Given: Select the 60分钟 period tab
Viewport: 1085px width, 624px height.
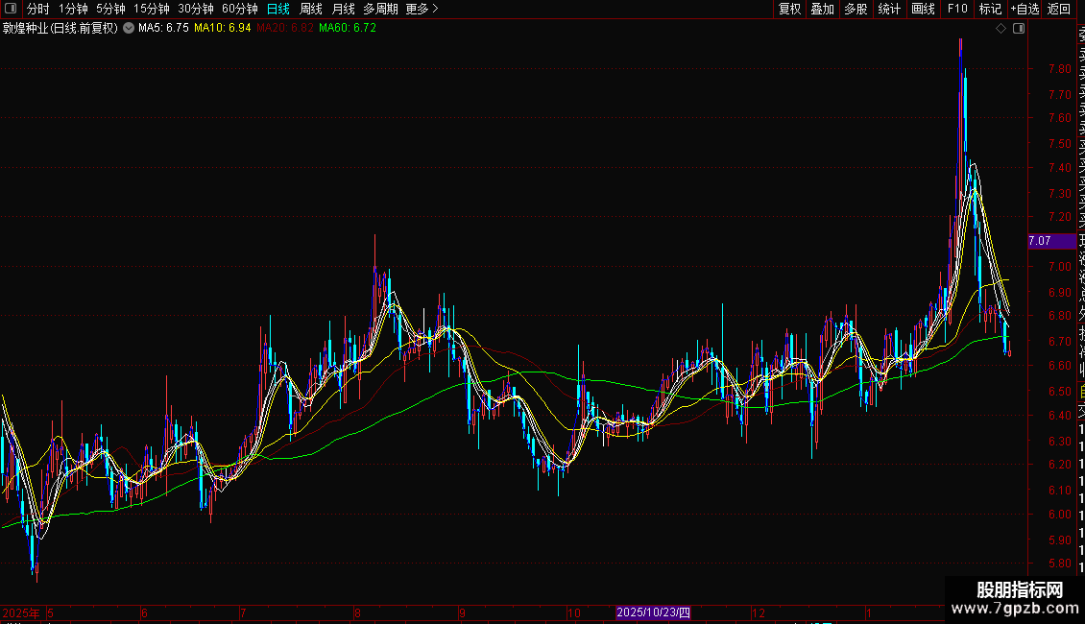Looking at the screenshot, I should pos(240,9).
